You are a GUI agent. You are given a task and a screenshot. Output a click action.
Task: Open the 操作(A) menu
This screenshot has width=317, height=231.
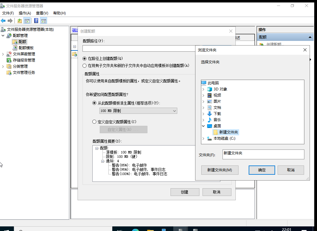tap(25, 13)
